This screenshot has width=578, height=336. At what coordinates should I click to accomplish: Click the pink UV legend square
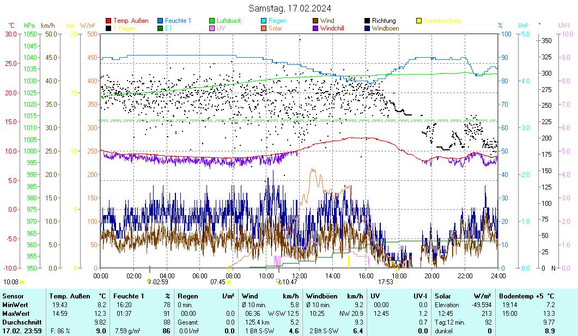[x=212, y=28]
